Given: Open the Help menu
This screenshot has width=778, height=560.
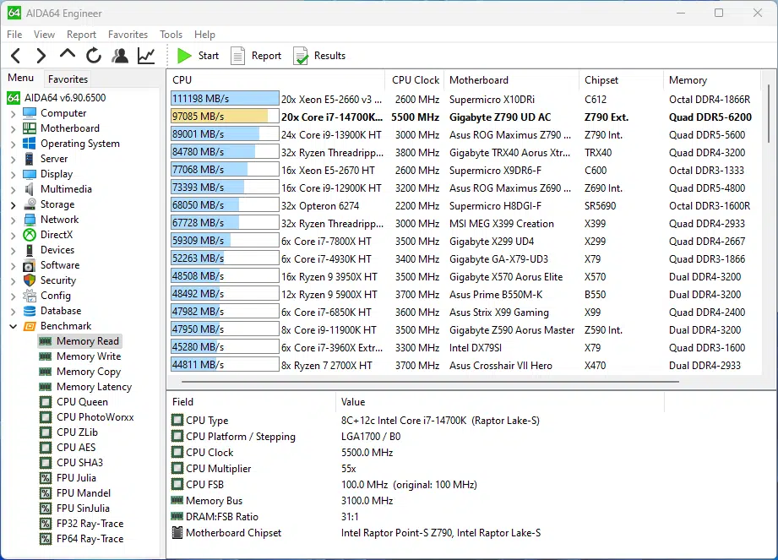Looking at the screenshot, I should pos(204,35).
